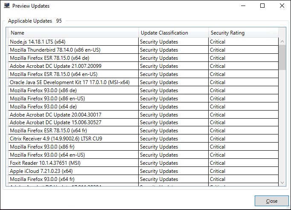Image resolution: width=291 pixels, height=210 pixels.
Task: Select Adobe Acrobat DC Update 15.006.30527
Action: (73, 122)
